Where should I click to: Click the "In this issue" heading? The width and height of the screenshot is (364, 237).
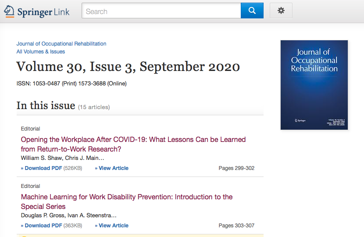(x=46, y=106)
